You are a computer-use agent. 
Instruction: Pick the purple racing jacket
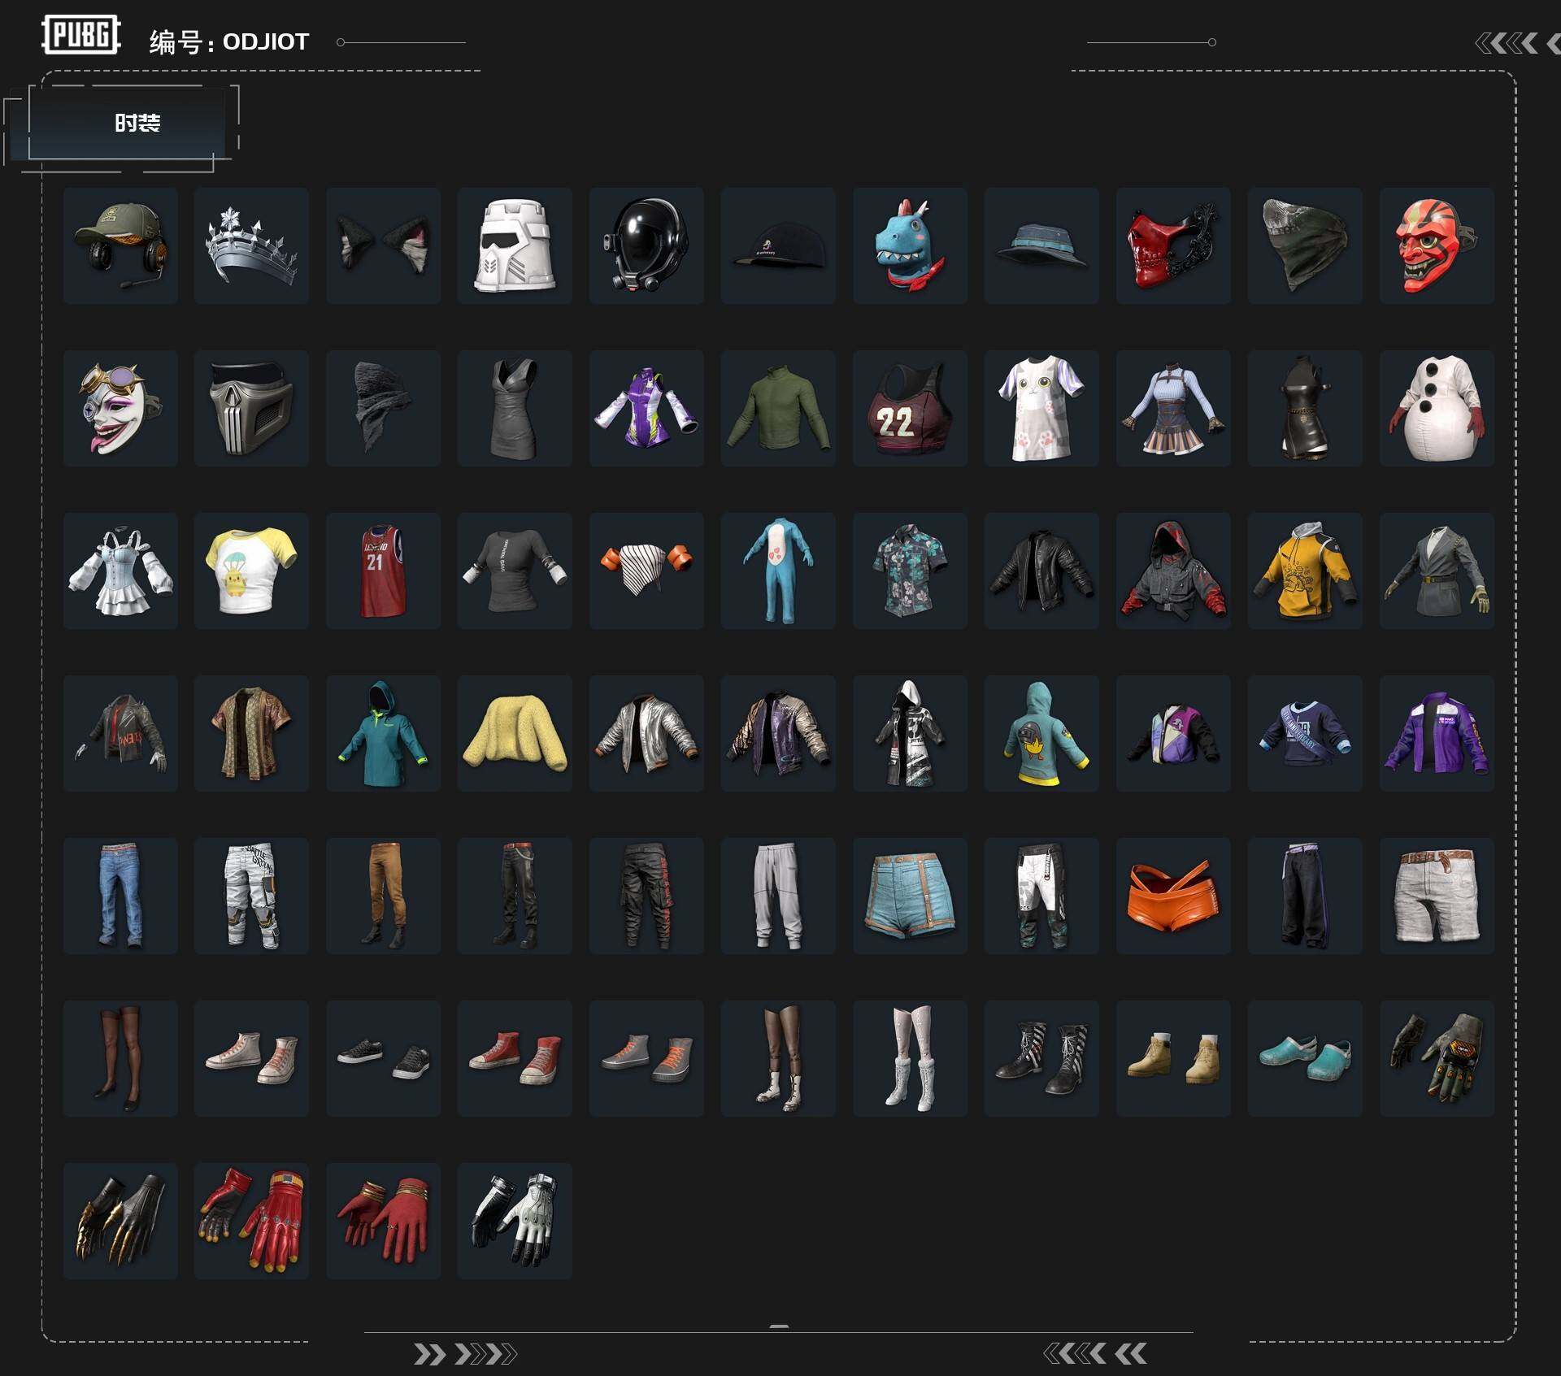[1437, 734]
